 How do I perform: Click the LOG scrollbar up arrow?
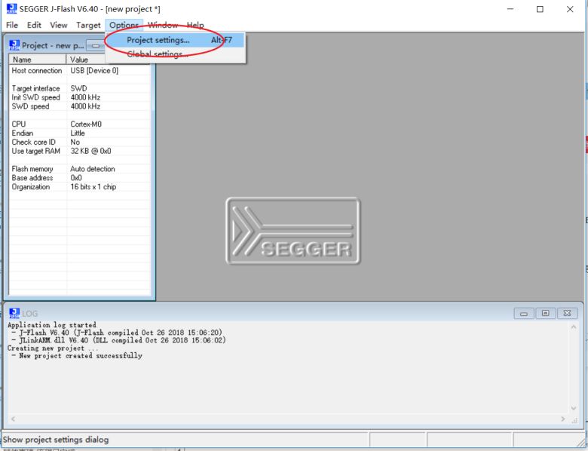574,327
